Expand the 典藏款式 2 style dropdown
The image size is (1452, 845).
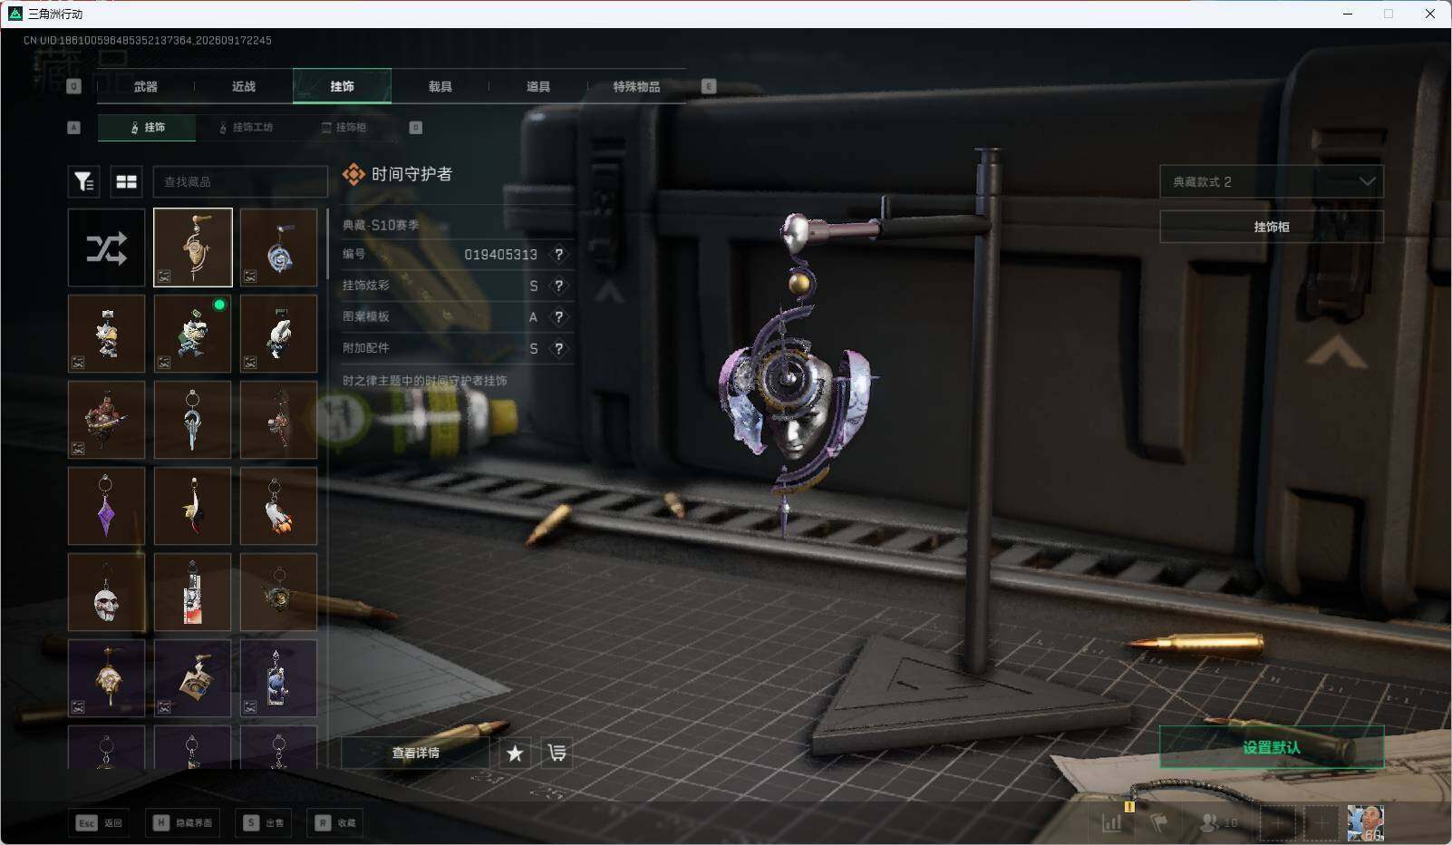[x=1272, y=181]
